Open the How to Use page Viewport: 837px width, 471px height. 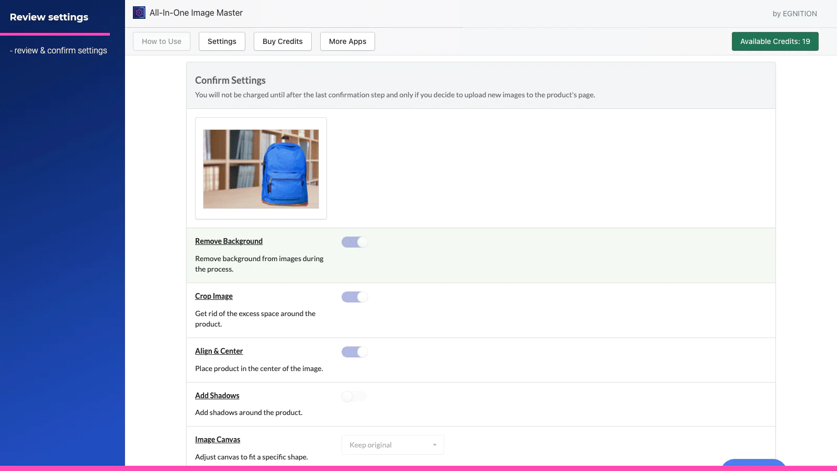(162, 41)
